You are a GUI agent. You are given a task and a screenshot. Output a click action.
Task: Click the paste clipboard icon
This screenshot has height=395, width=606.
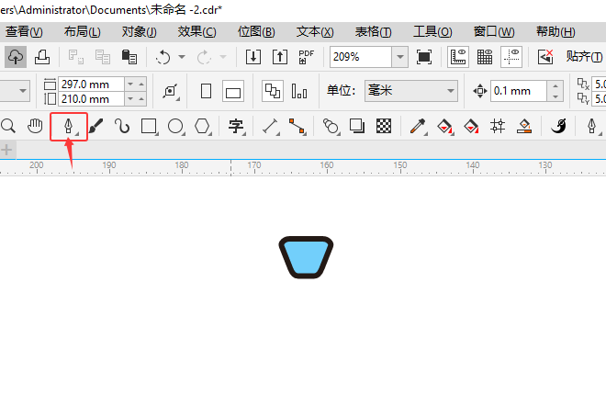(x=129, y=57)
